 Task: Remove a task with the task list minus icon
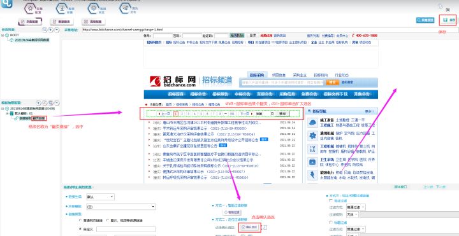tap(57, 30)
